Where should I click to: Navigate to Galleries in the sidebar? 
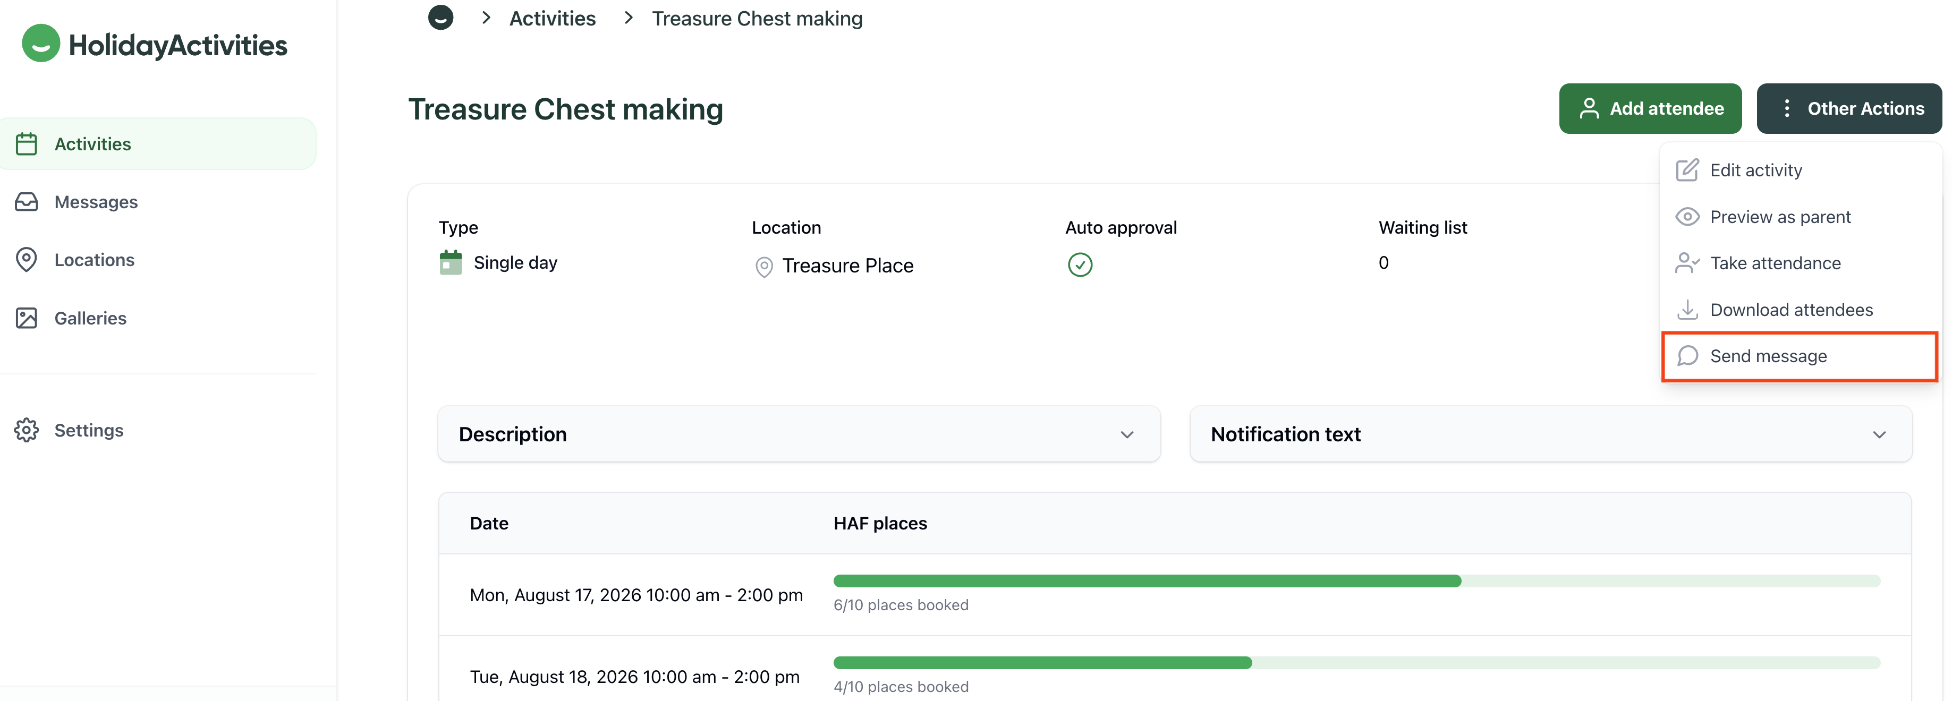158,318
